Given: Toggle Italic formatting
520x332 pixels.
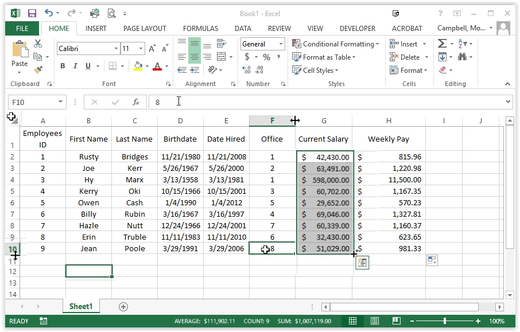Looking at the screenshot, I should coord(76,67).
